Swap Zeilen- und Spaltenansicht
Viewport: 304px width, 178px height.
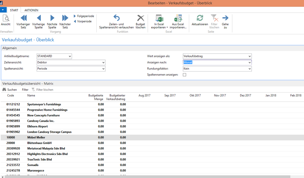coord(116,22)
